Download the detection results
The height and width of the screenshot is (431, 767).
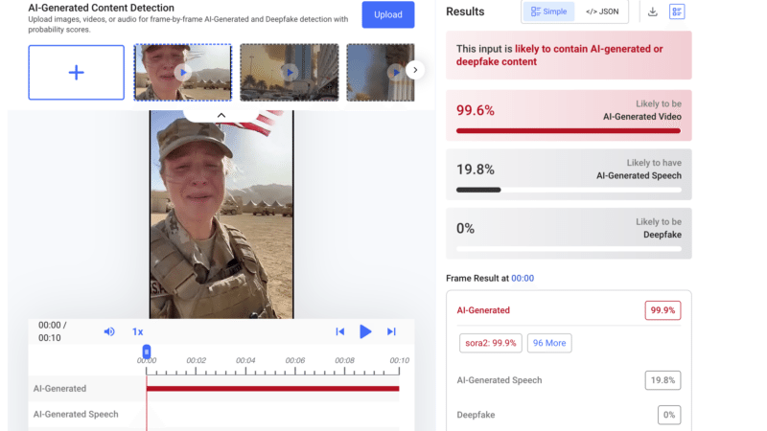(x=653, y=11)
